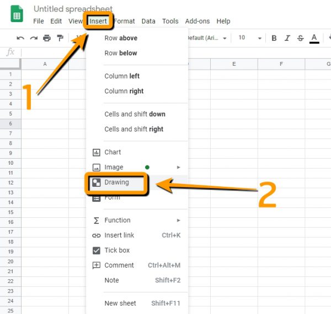This screenshot has width=331, height=314.
Task: Select row 24 header
Action: (x=10, y=301)
